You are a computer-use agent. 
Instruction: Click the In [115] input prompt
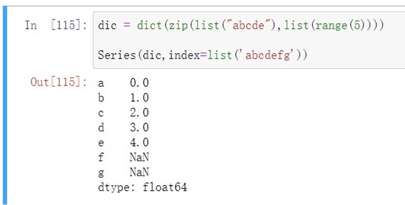pyautogui.click(x=55, y=26)
